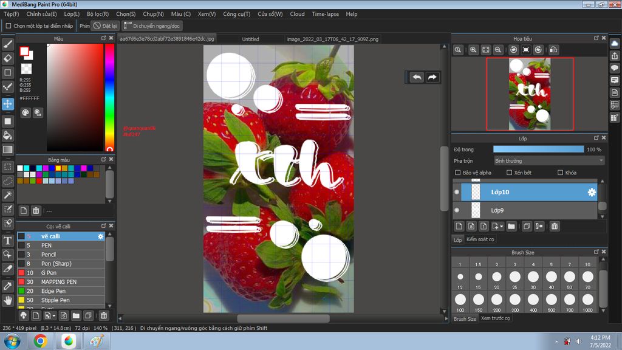Activate the Hand pan tool
Viewport: 622px width, 350px height.
pyautogui.click(x=7, y=300)
